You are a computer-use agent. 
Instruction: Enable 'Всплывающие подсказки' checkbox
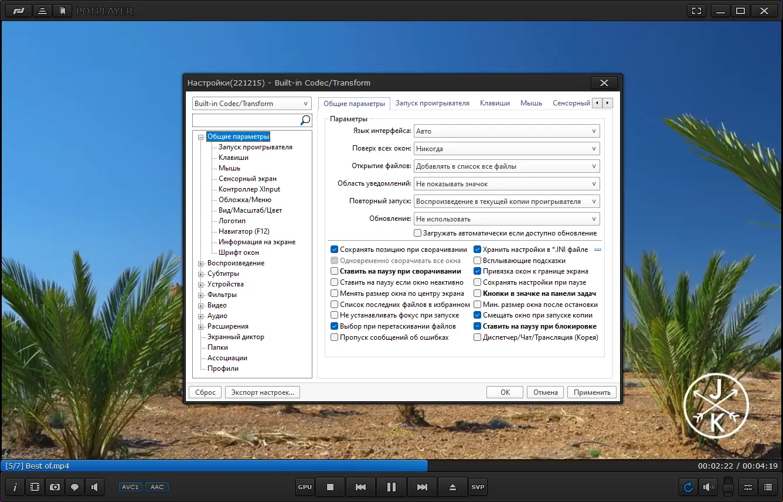(478, 261)
